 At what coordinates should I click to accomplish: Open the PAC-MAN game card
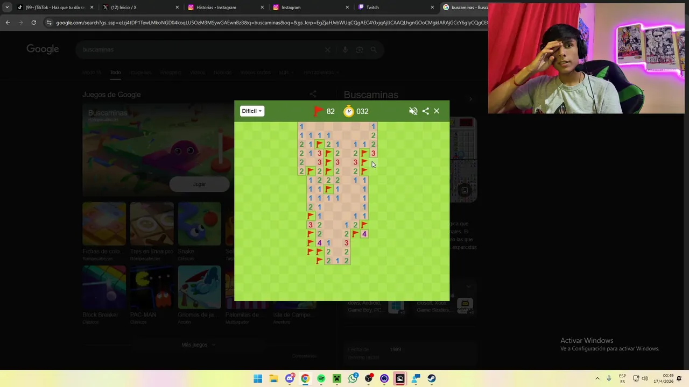[152, 292]
